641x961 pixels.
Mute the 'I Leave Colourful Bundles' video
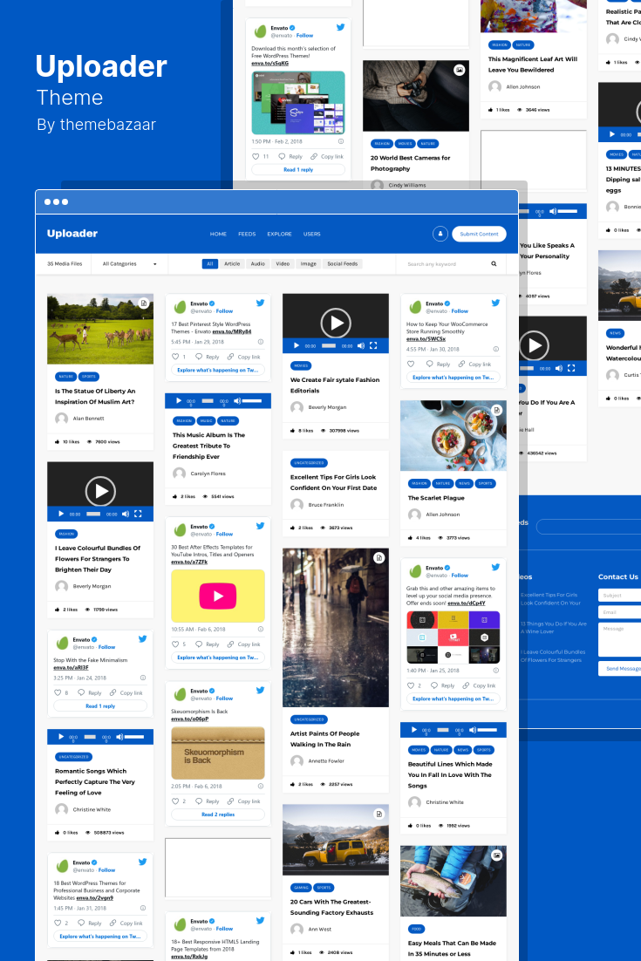[126, 514]
